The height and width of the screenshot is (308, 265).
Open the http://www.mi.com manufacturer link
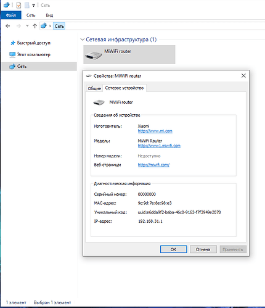[155, 131]
